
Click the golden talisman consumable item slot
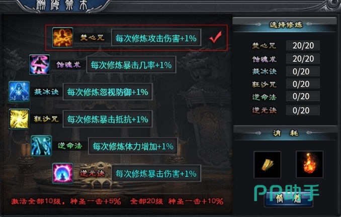tap(267, 165)
